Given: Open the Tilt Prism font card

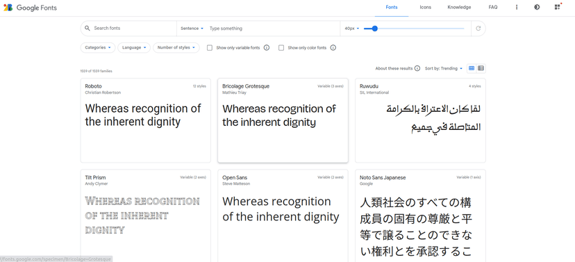Looking at the screenshot, I should click(146, 215).
